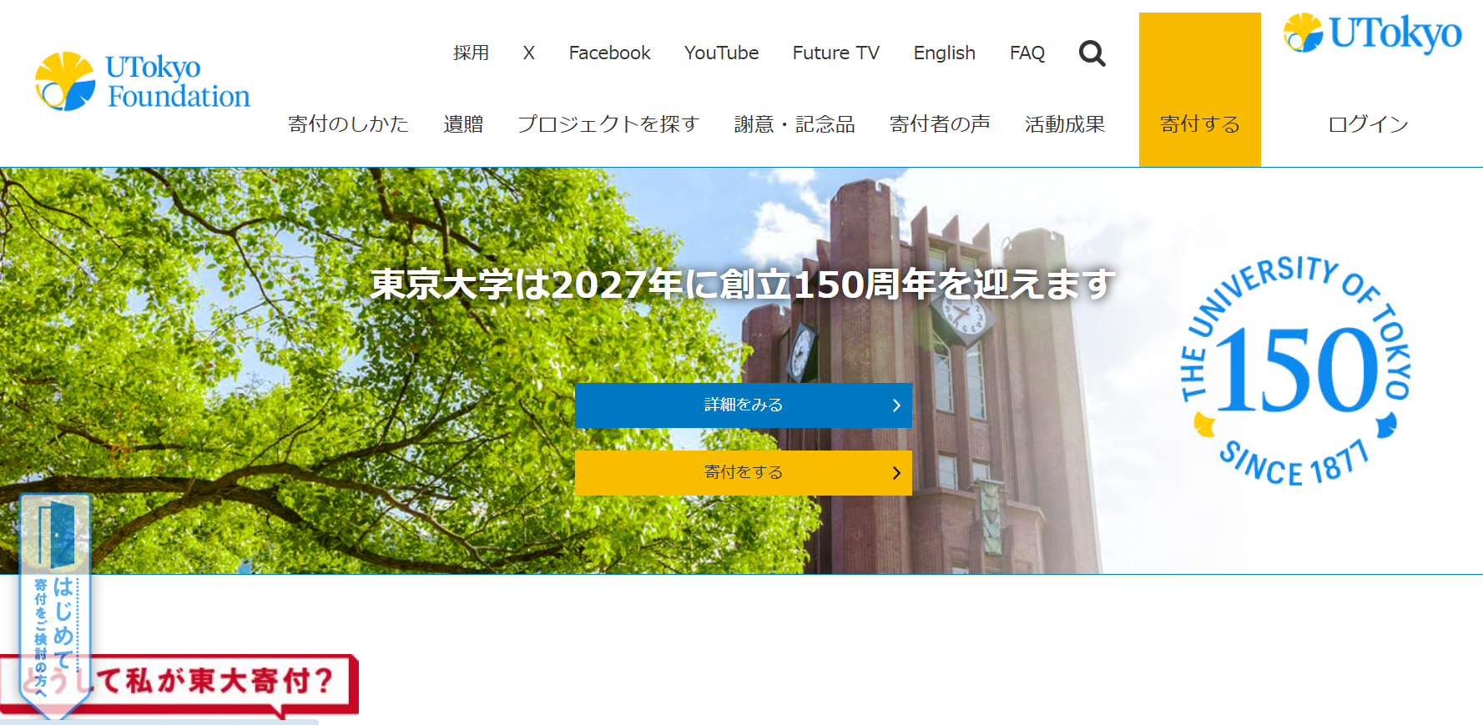Open the 採用 link
Image resolution: width=1483 pixels, height=725 pixels.
coord(471,53)
